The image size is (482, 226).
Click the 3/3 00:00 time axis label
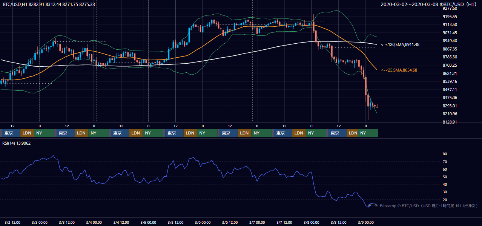pyautogui.click(x=39, y=222)
